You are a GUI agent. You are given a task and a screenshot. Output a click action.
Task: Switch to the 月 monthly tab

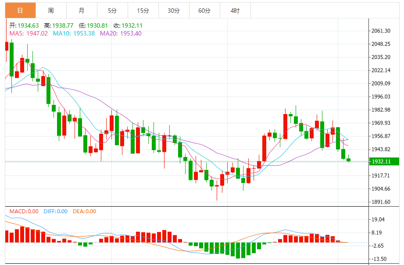click(x=82, y=11)
